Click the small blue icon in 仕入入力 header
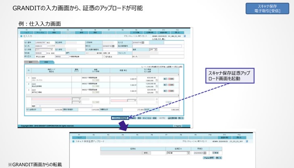The width and height of the screenshot is (294, 168). [184, 36]
